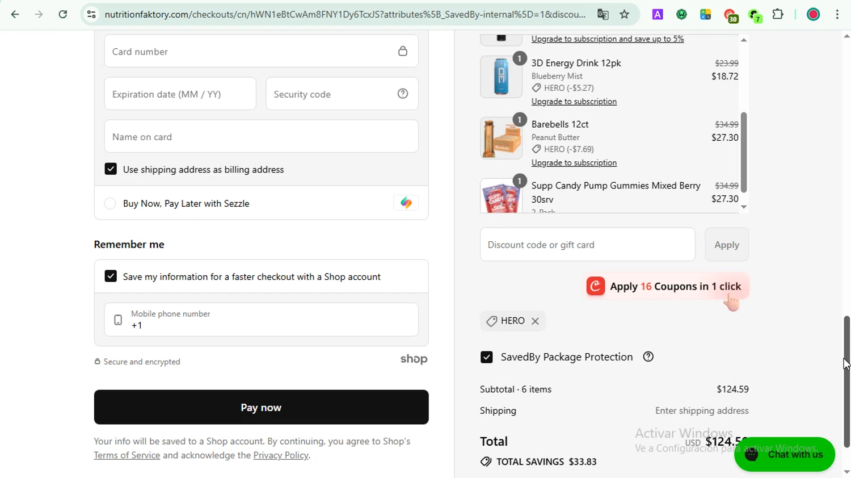
Task: Open the green circular extension icon
Action: [681, 15]
